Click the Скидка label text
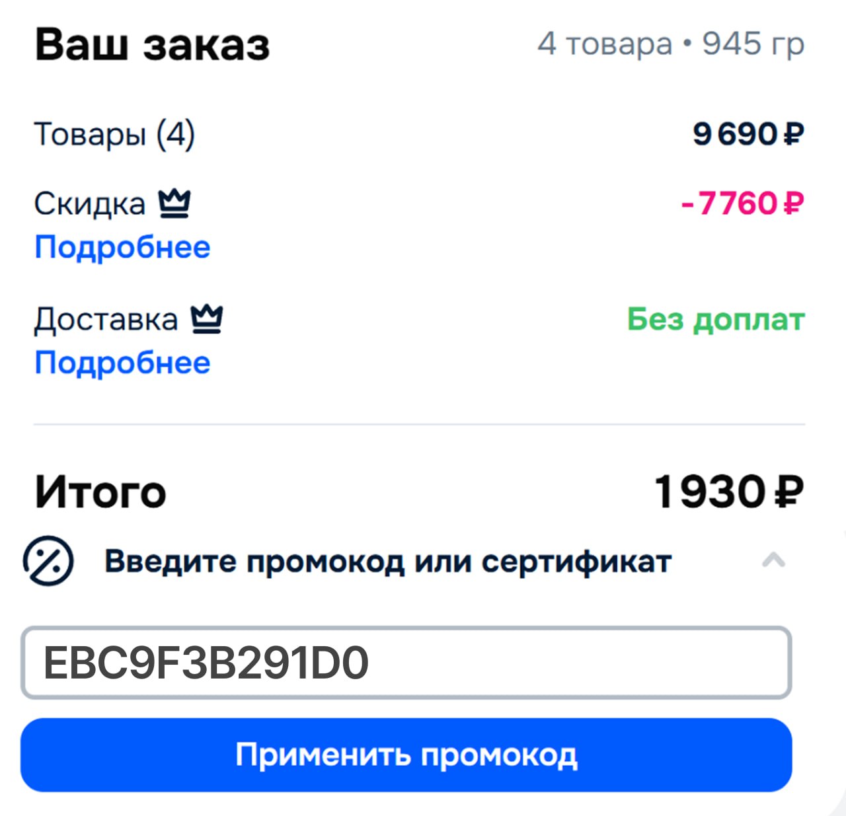The image size is (846, 816). click(x=90, y=204)
